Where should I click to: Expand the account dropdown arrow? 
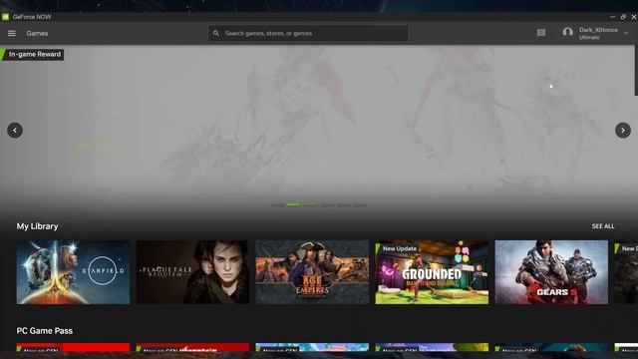click(x=627, y=33)
